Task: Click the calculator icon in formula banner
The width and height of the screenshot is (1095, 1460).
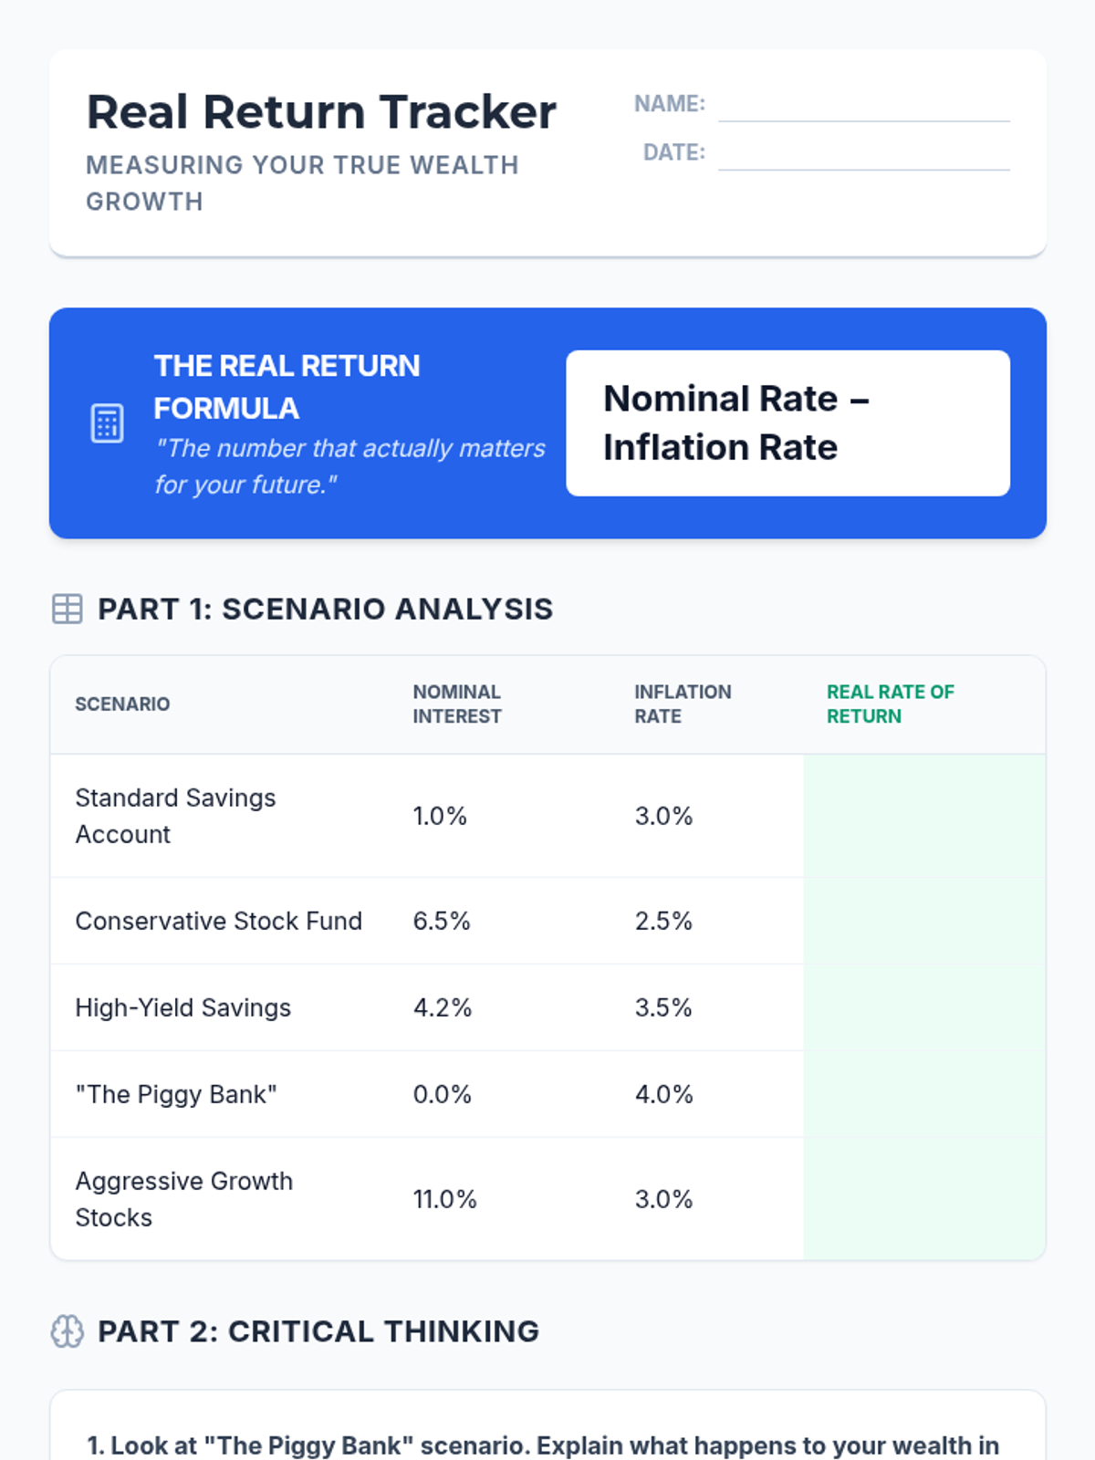Action: 107,423
